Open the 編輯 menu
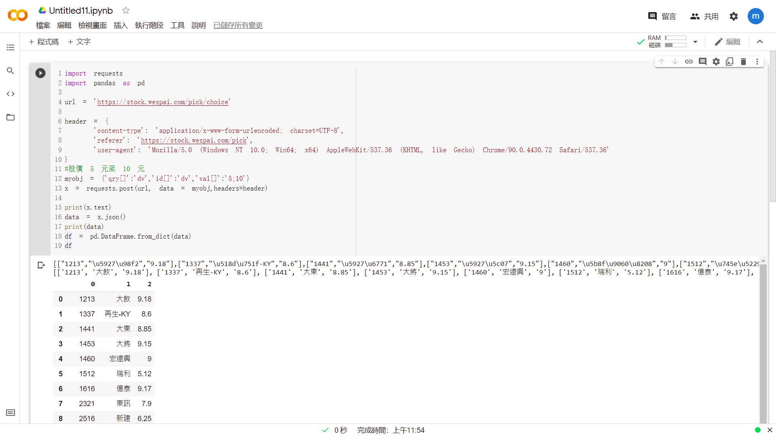 (64, 25)
